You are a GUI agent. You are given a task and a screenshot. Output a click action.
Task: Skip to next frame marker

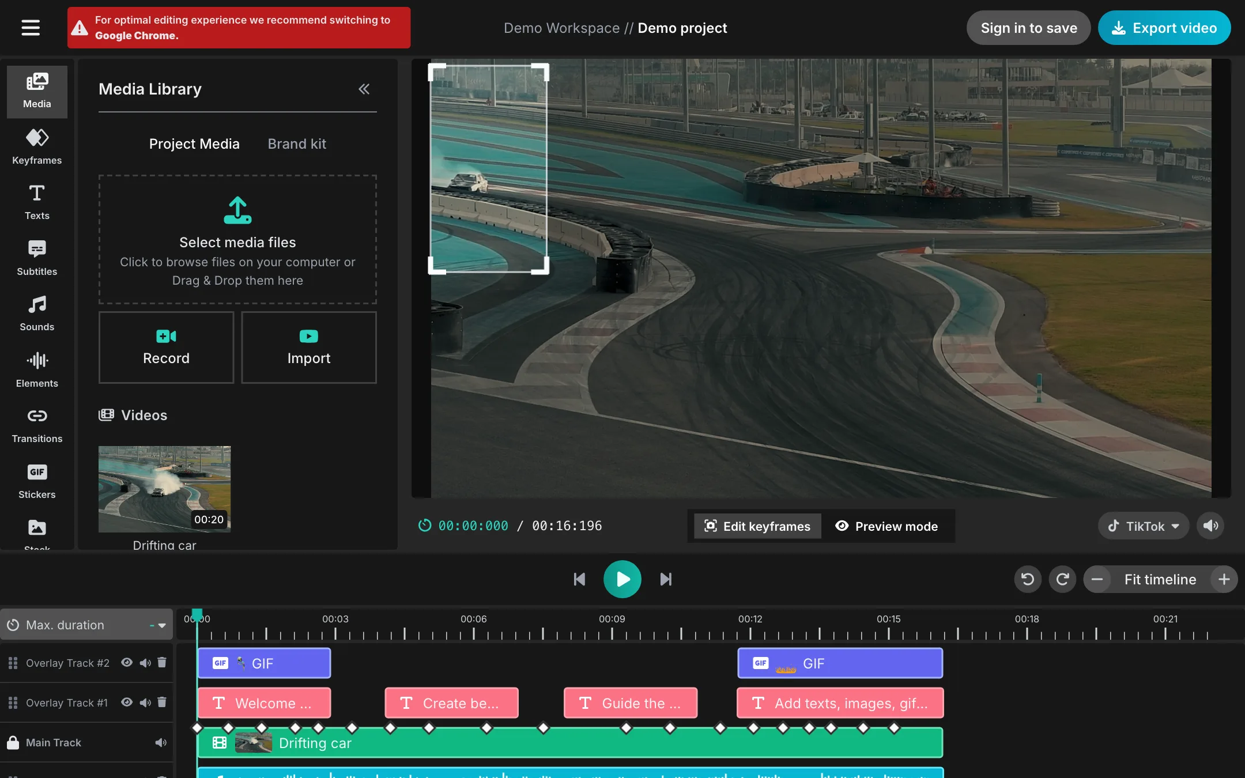click(x=666, y=579)
